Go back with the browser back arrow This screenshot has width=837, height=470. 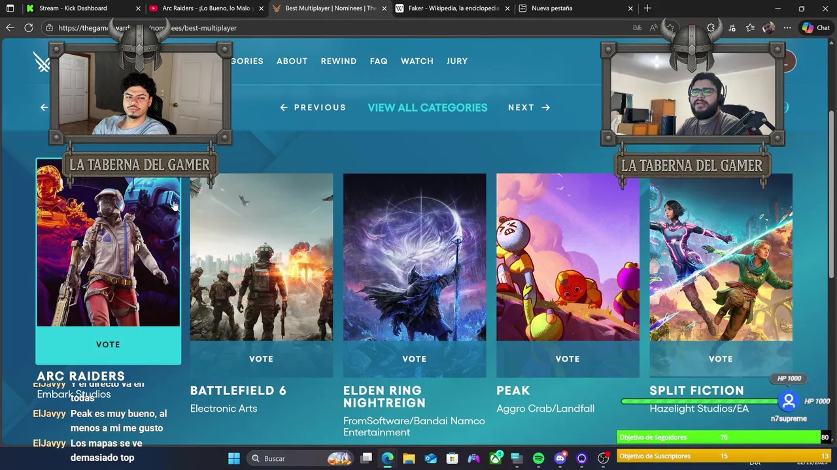click(10, 27)
